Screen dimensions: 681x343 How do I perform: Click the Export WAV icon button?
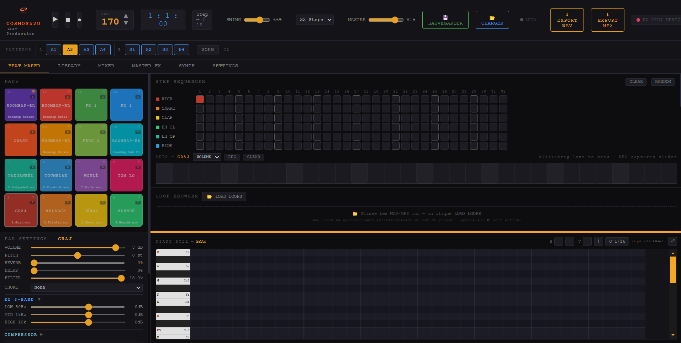point(567,20)
